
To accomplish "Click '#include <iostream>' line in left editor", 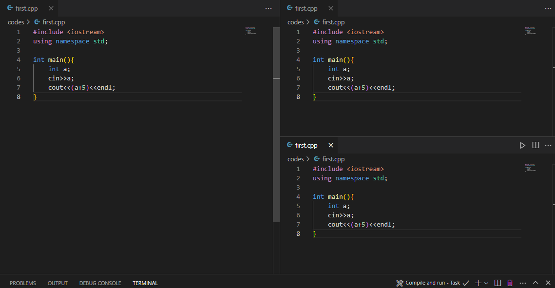I will point(69,32).
